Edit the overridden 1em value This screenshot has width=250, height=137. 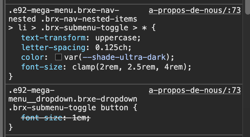pyautogui.click(x=79, y=118)
